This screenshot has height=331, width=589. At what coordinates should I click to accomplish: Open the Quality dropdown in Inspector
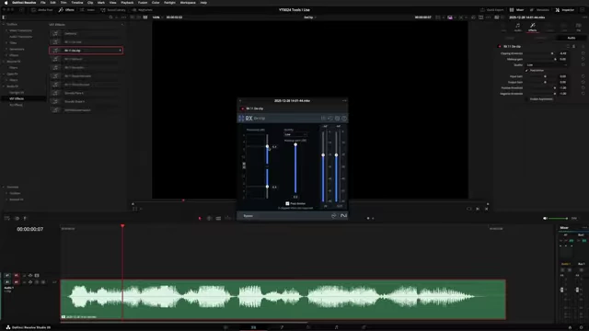point(547,65)
